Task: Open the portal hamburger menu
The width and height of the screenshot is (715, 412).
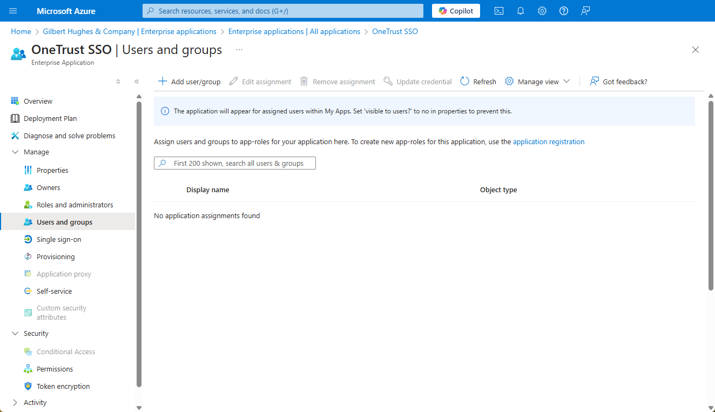Action: tap(12, 11)
